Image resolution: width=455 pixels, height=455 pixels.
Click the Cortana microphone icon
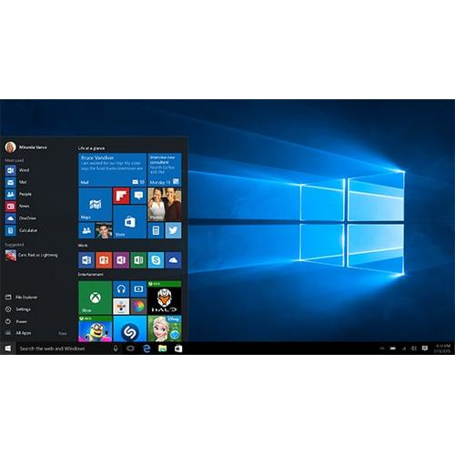116,349
